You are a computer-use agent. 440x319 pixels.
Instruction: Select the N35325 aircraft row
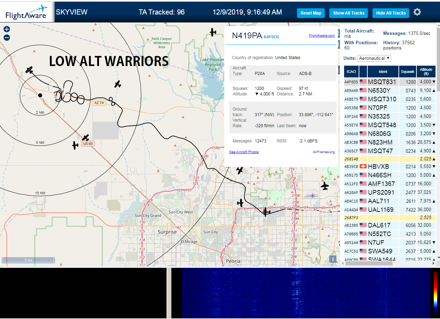(x=390, y=116)
